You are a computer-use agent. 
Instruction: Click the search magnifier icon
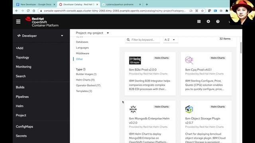[x=128, y=40]
